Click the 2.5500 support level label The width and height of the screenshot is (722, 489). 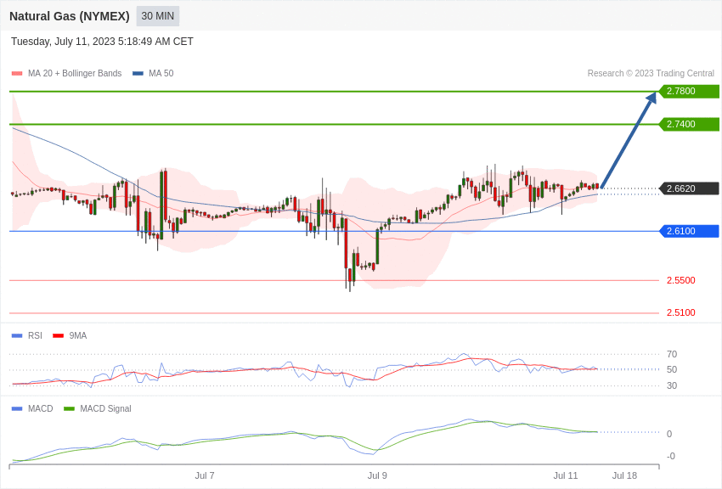(x=680, y=280)
